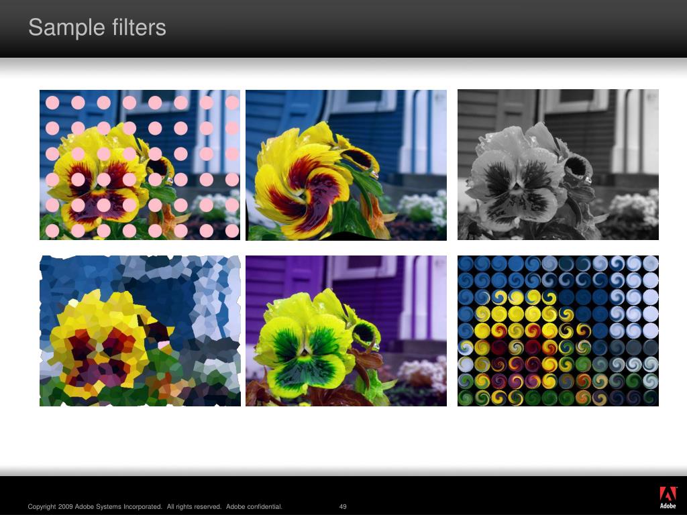
Task: Click the slide page number 49
Action: pyautogui.click(x=343, y=507)
